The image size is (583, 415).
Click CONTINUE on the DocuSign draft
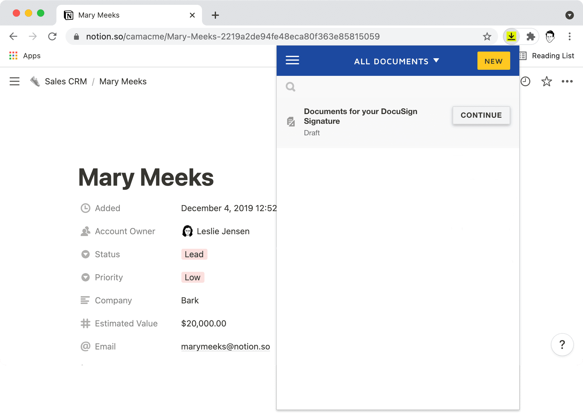[481, 115]
